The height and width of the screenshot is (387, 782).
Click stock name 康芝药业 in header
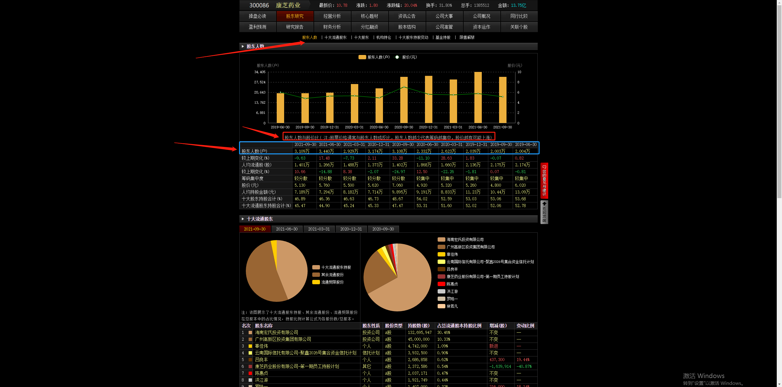pyautogui.click(x=288, y=5)
